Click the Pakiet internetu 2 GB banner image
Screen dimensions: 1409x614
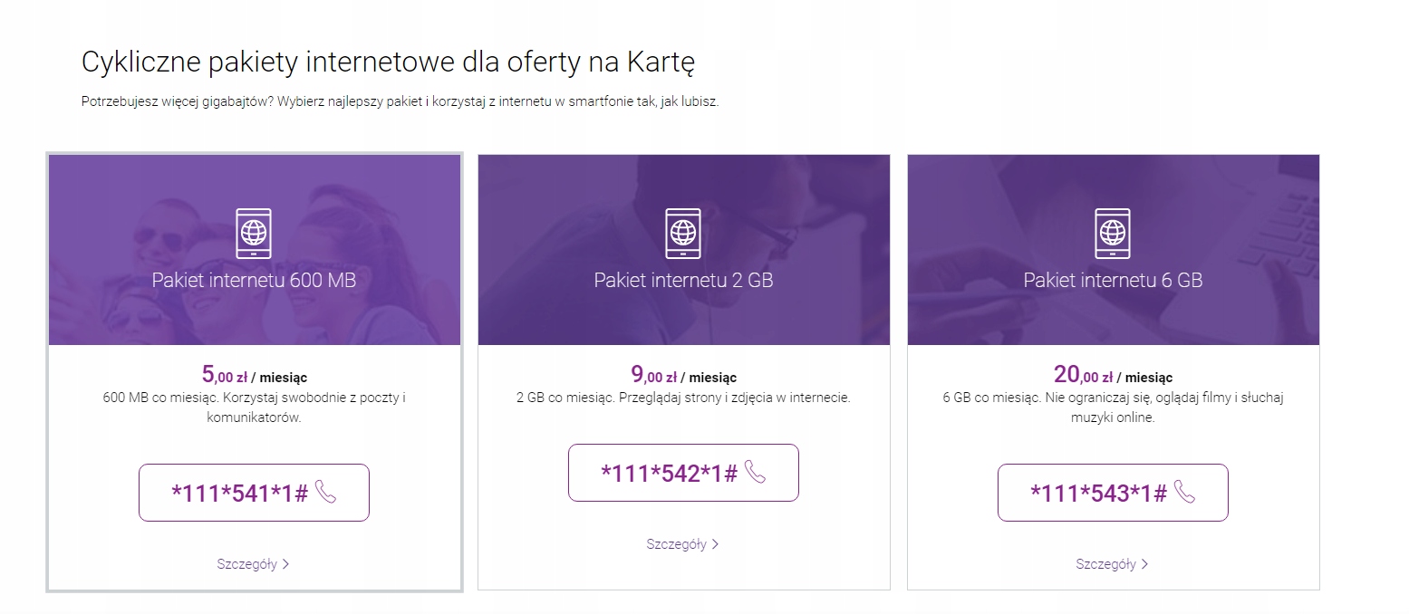click(x=683, y=250)
